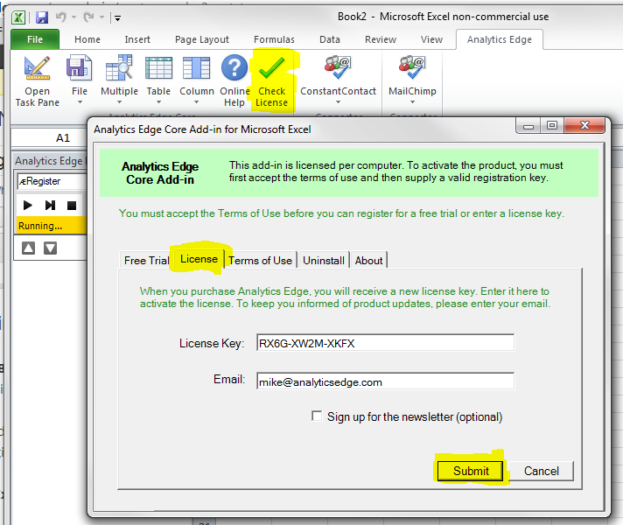The image size is (623, 525).
Task: Switch to the Data ribbon tab
Action: pos(330,39)
